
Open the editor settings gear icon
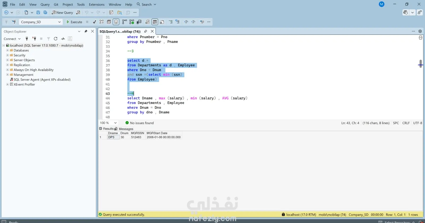pyautogui.click(x=420, y=31)
